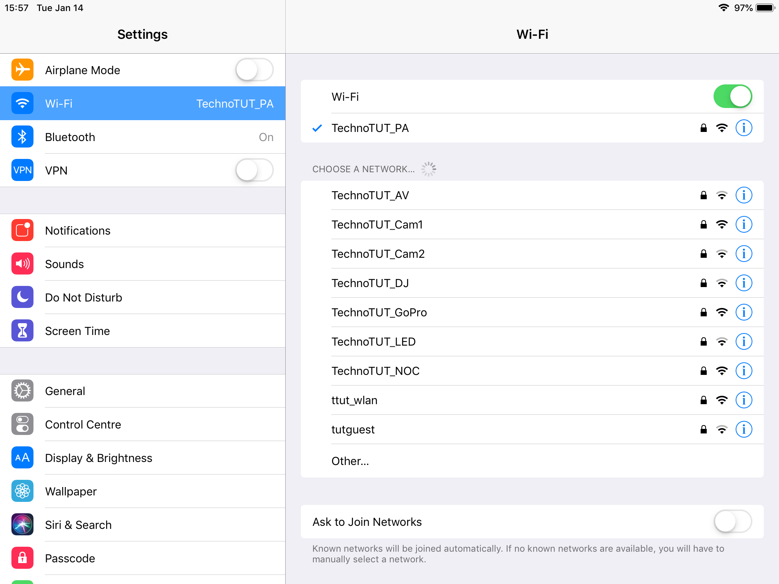Tap the Airplane Mode orange icon
779x584 pixels.
coord(22,70)
